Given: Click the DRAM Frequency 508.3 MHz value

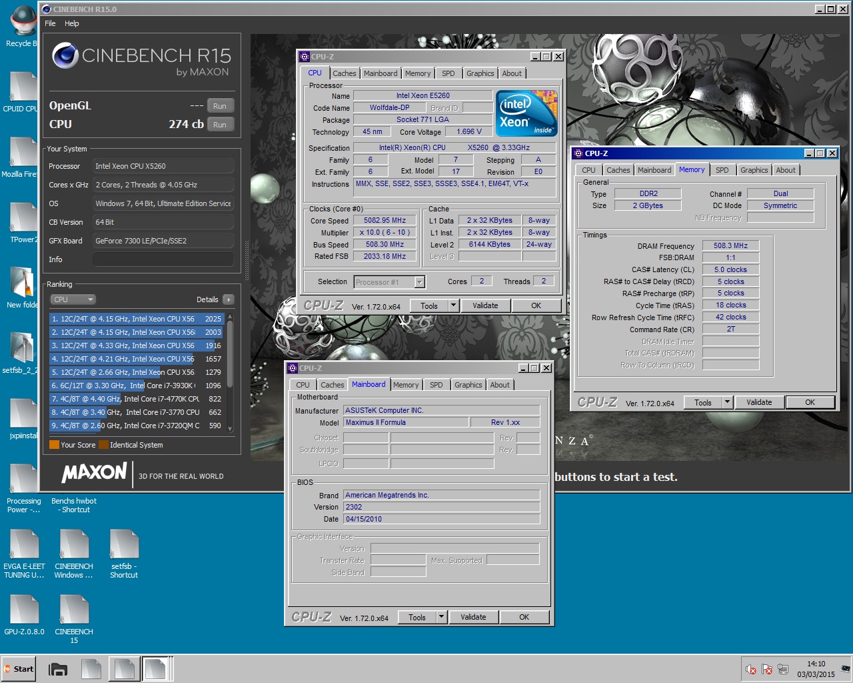Looking at the screenshot, I should tap(731, 245).
